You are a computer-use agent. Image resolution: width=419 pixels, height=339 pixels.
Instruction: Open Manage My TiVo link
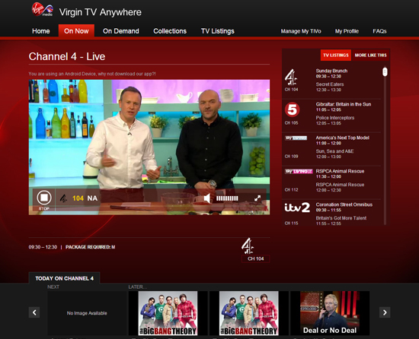[x=301, y=31]
